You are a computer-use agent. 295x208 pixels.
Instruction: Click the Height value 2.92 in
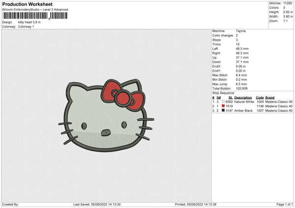pyautogui.click(x=288, y=12)
